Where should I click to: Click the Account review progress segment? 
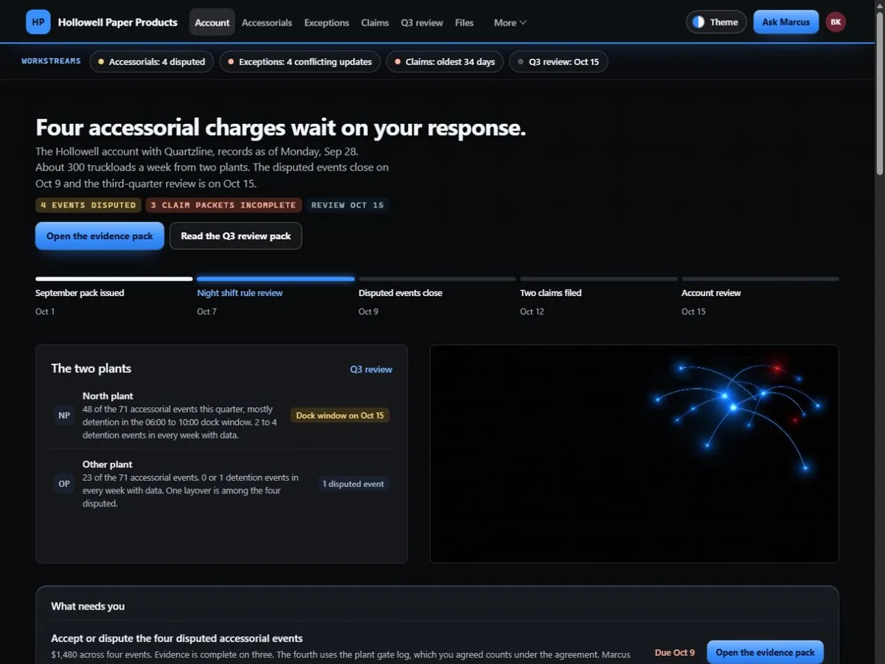pyautogui.click(x=760, y=279)
